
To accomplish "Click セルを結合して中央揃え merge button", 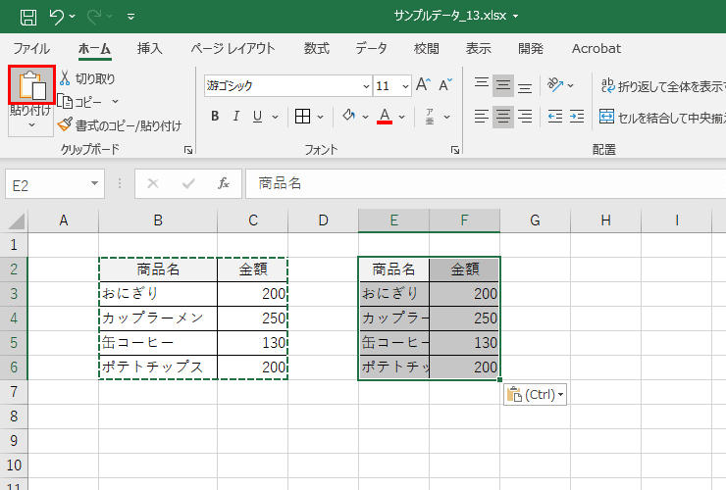I will pyautogui.click(x=662, y=118).
